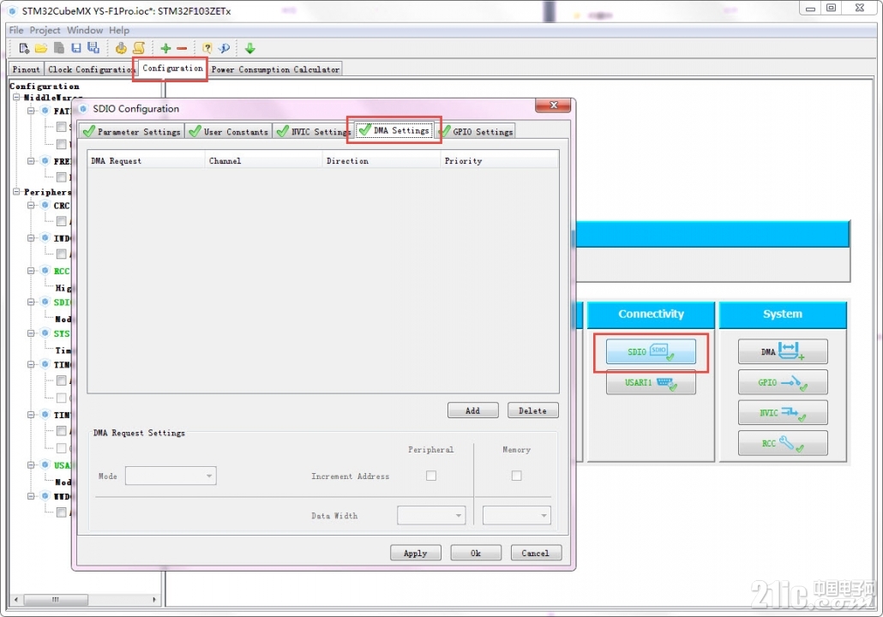The width and height of the screenshot is (883, 617).
Task: Select the NVIC Settings tab
Action: coord(314,131)
